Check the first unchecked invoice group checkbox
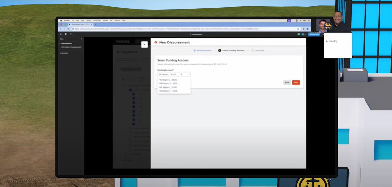This screenshot has width=392, height=187. point(130,129)
